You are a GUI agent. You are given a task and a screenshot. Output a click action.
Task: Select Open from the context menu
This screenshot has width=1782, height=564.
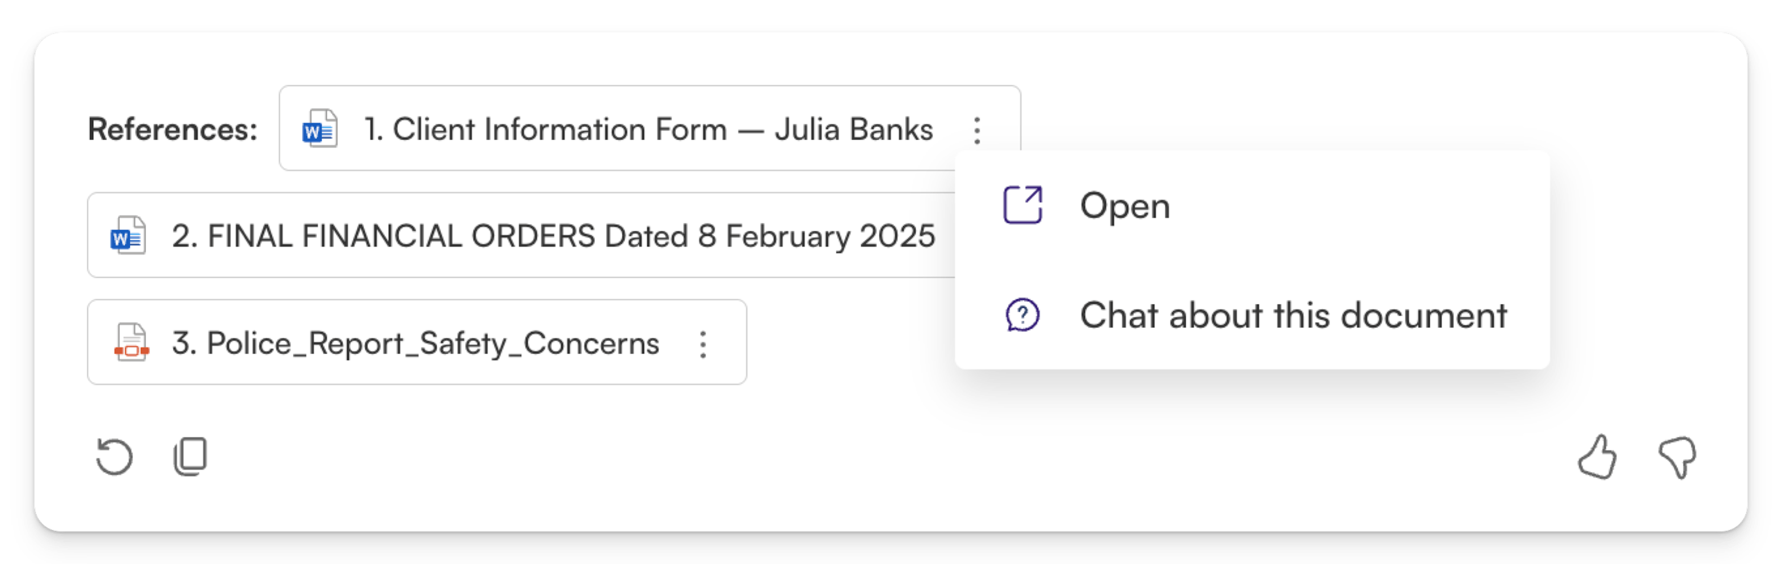(1125, 206)
